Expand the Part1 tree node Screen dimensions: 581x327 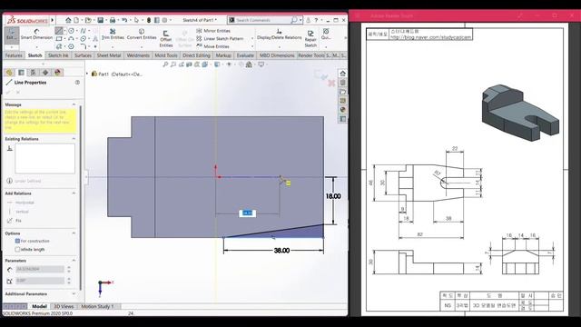coord(87,74)
